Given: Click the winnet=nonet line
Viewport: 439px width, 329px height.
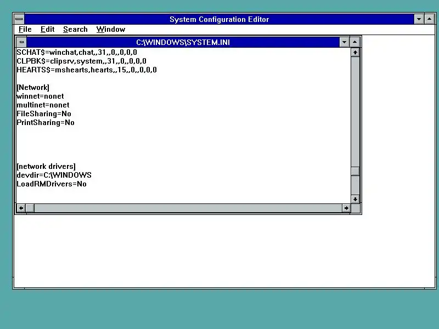Looking at the screenshot, I should point(40,97).
